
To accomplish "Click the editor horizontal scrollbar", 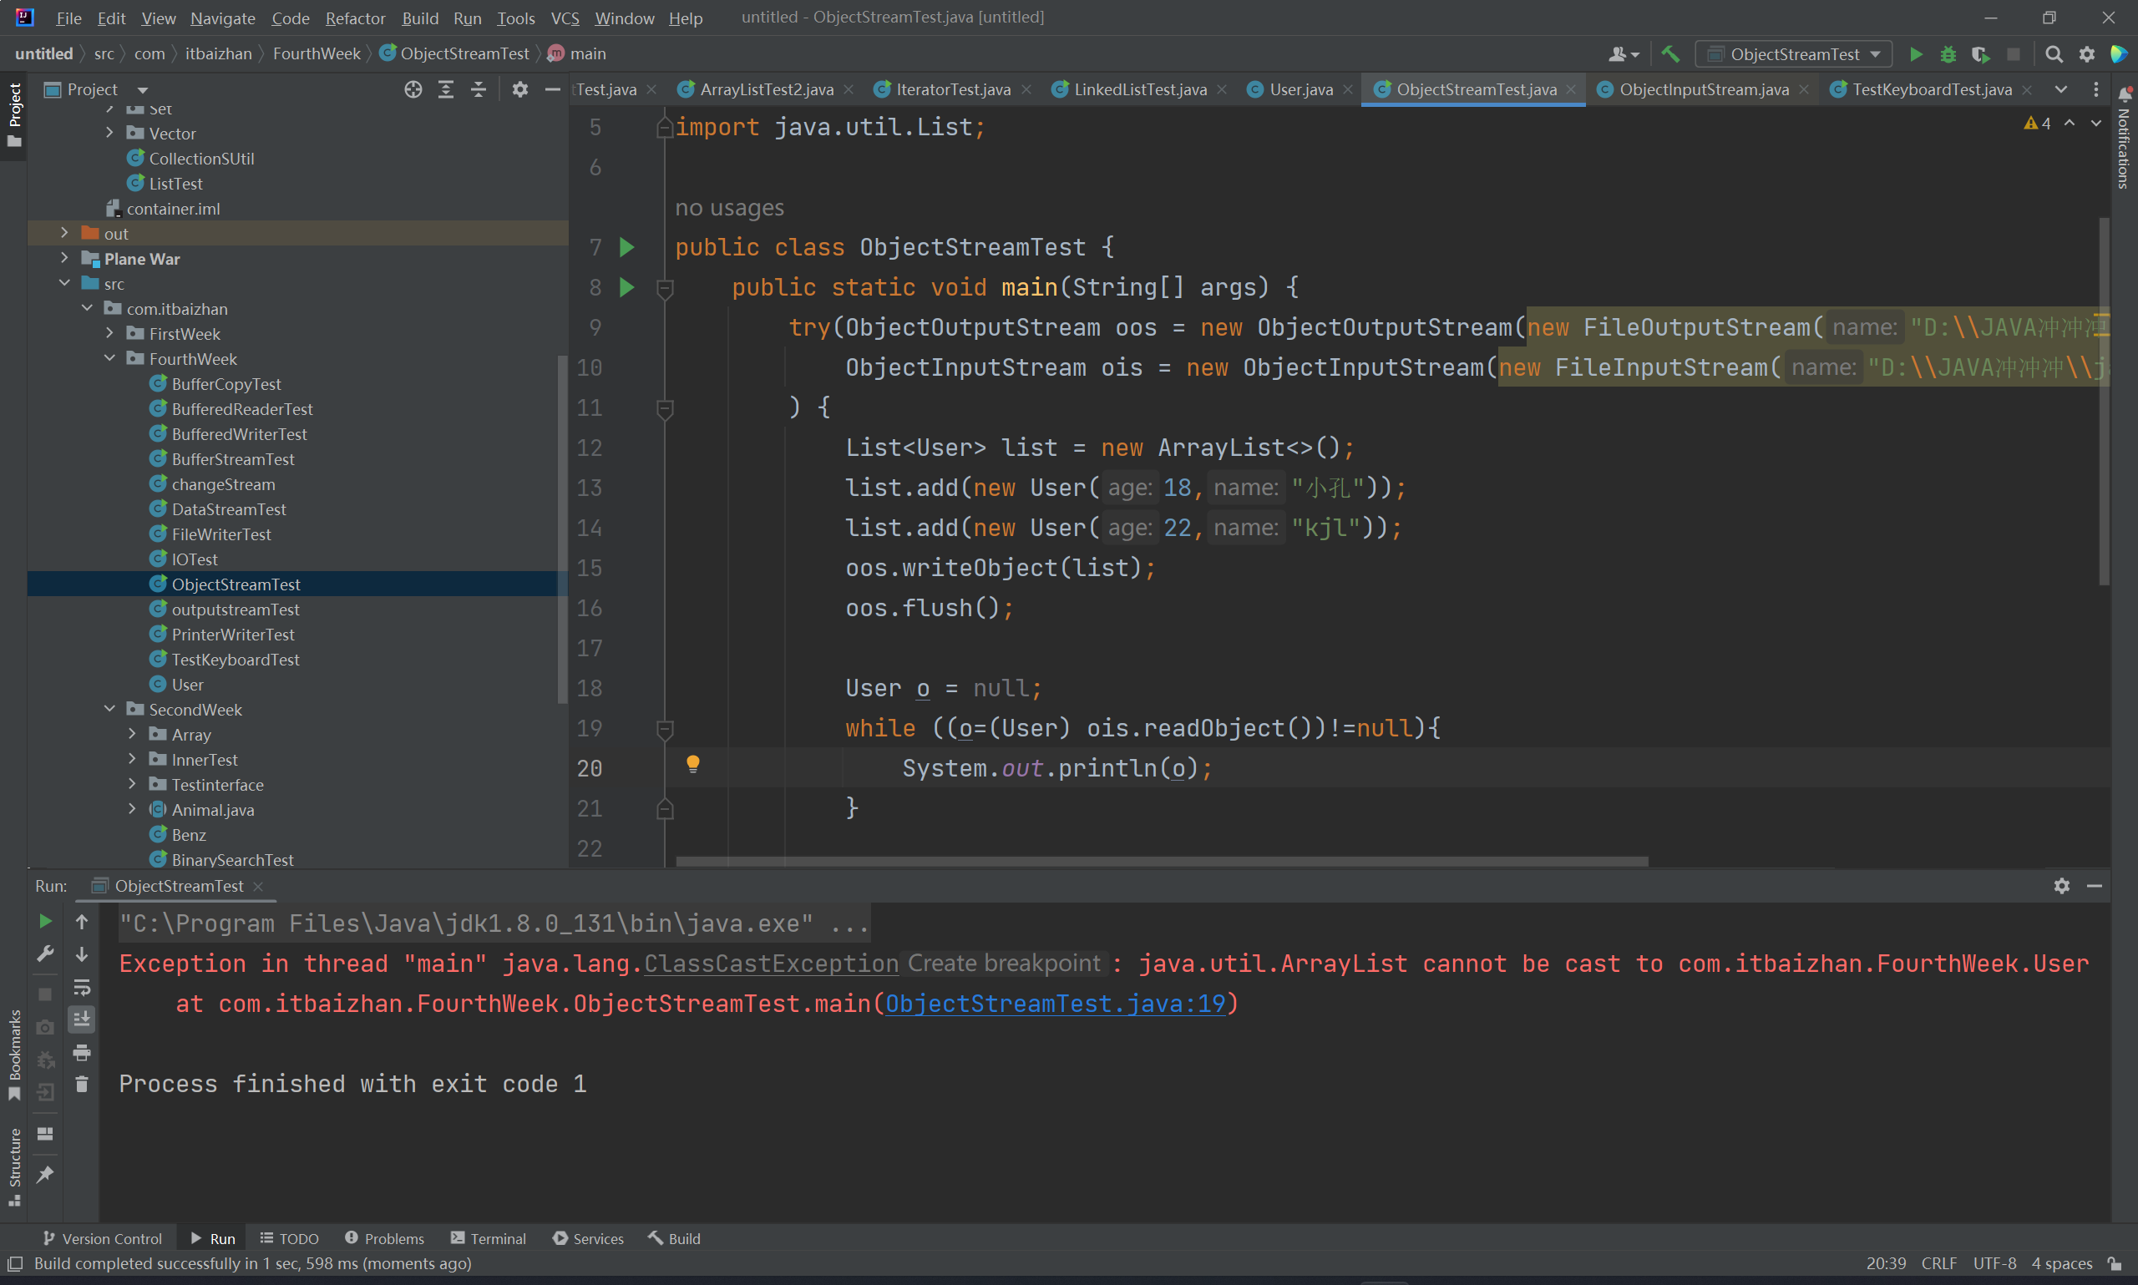I will pyautogui.click(x=1162, y=862).
